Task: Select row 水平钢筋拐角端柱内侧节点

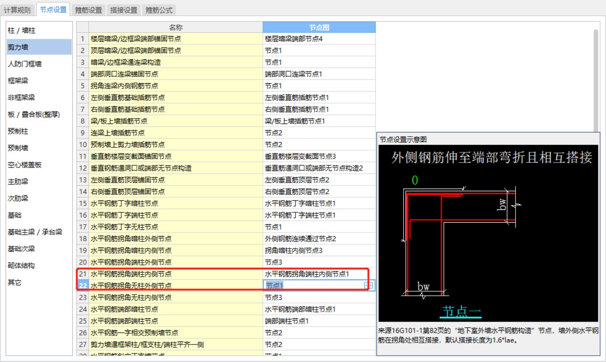Action: tap(176, 274)
